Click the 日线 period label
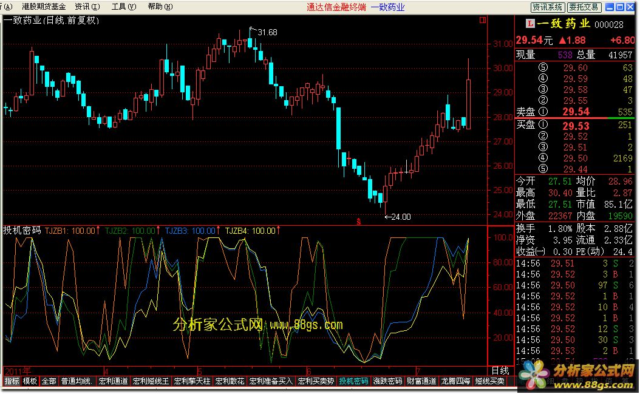The image size is (640, 394). tap(500, 370)
